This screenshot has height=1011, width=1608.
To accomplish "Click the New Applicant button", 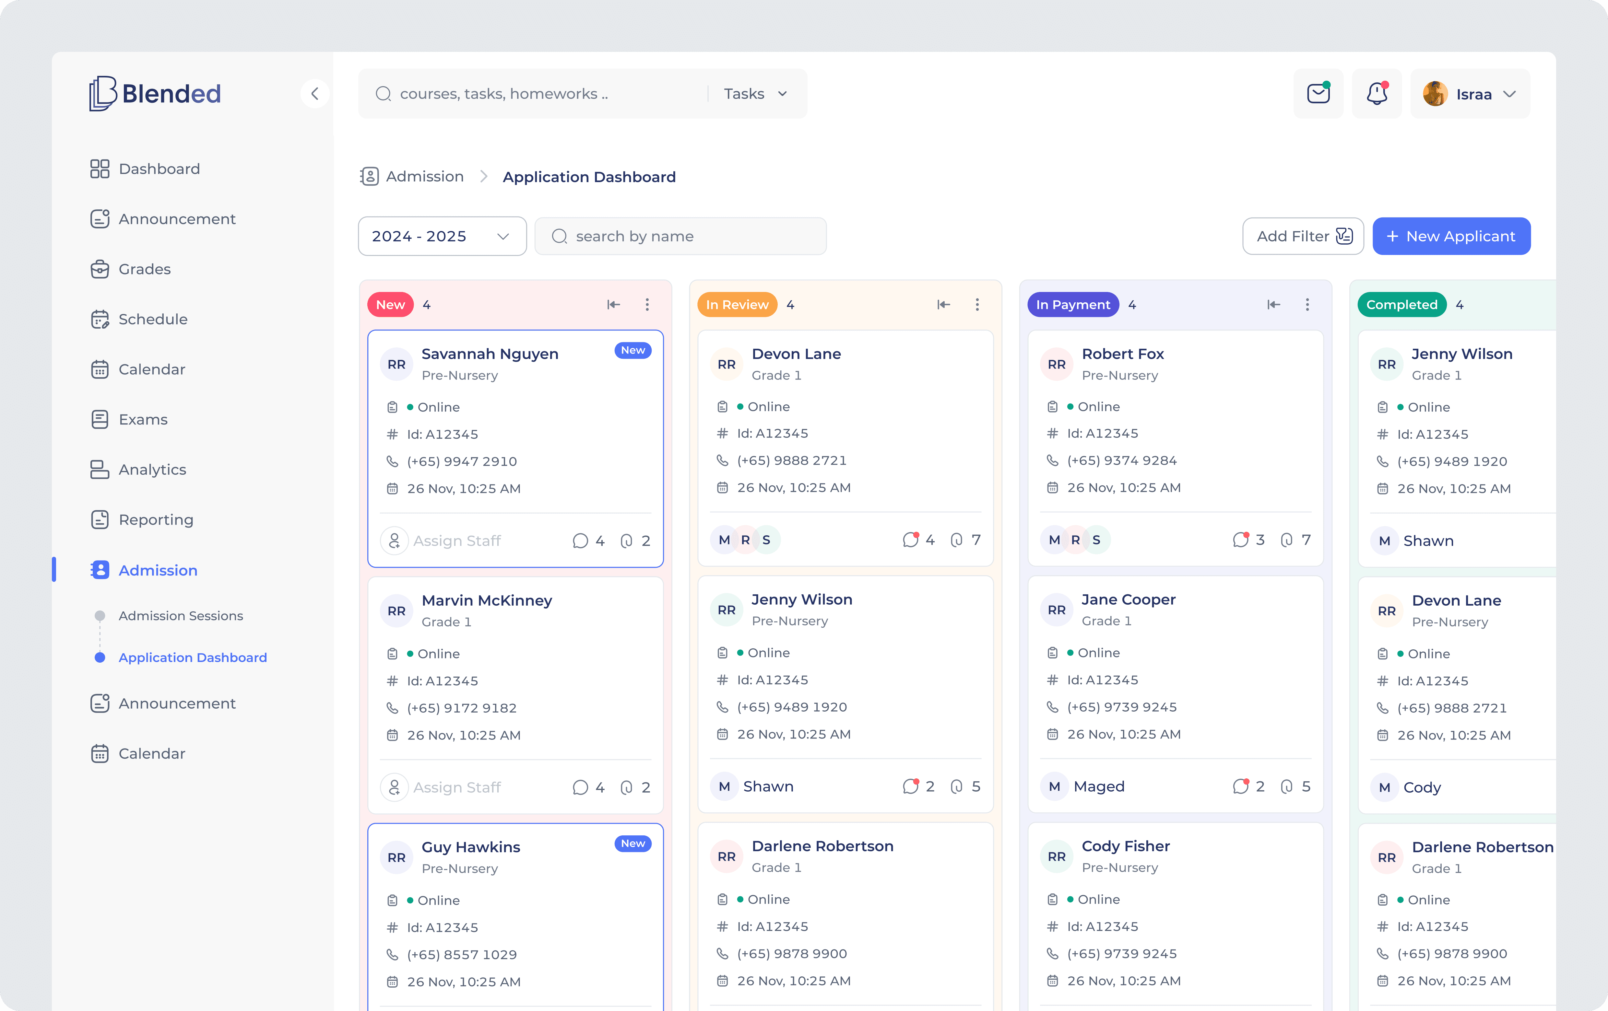I will click(x=1451, y=236).
